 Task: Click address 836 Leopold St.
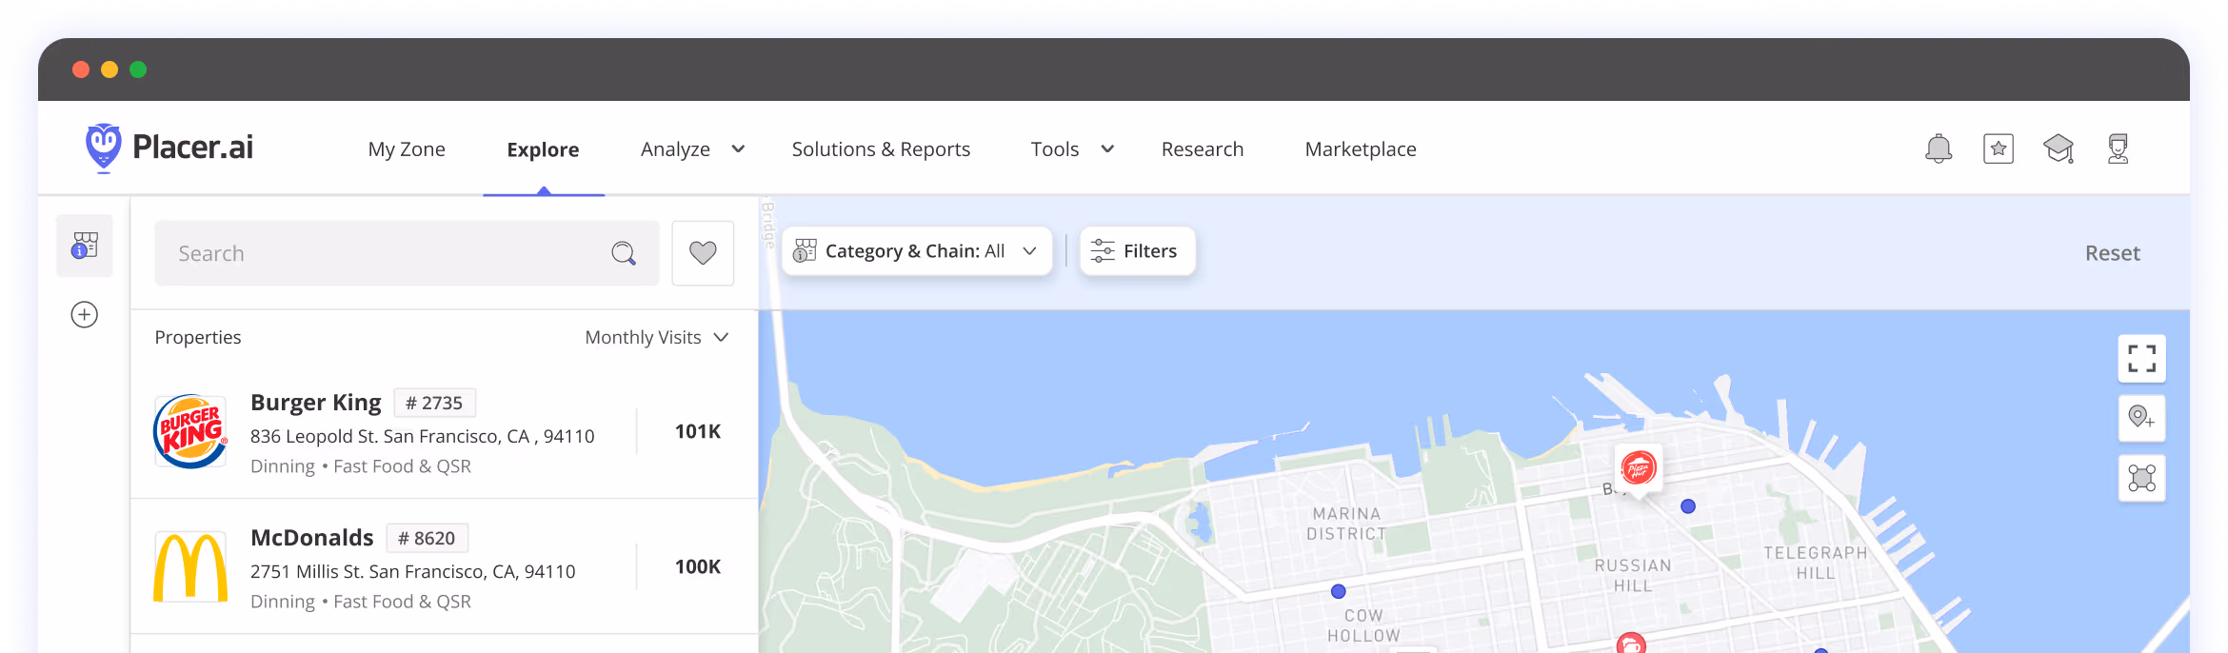[x=423, y=436]
